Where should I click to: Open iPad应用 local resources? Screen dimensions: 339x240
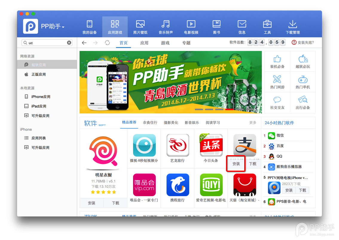pyautogui.click(x=47, y=106)
